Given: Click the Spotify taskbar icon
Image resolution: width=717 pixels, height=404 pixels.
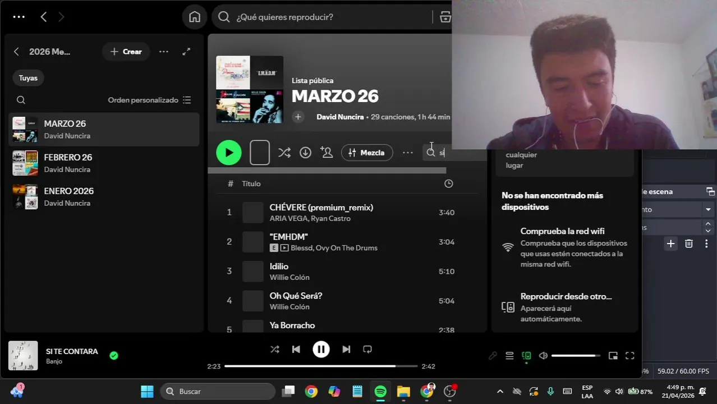Looking at the screenshot, I should [x=380, y=391].
